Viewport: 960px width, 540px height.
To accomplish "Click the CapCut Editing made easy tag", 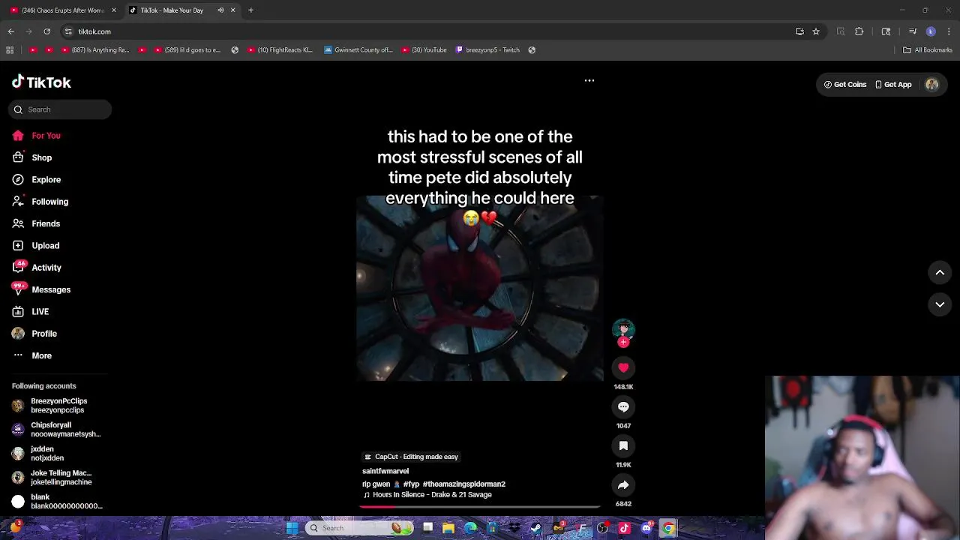I will pyautogui.click(x=411, y=457).
